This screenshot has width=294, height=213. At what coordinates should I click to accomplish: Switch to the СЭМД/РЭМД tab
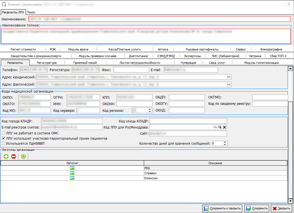[x=166, y=56]
